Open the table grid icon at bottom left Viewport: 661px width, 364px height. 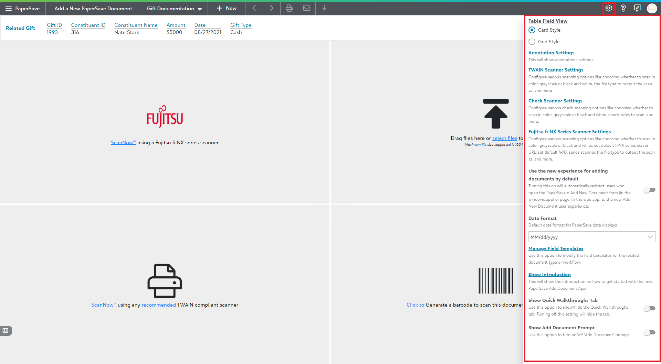[x=6, y=331]
